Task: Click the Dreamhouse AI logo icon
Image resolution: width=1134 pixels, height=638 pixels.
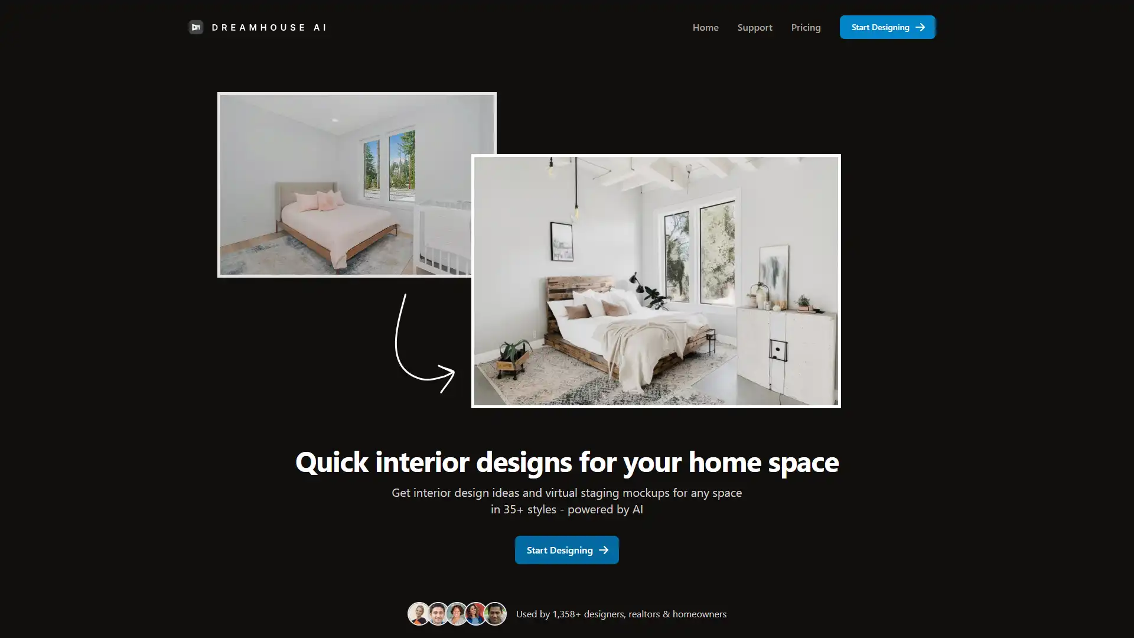Action: coord(197,27)
